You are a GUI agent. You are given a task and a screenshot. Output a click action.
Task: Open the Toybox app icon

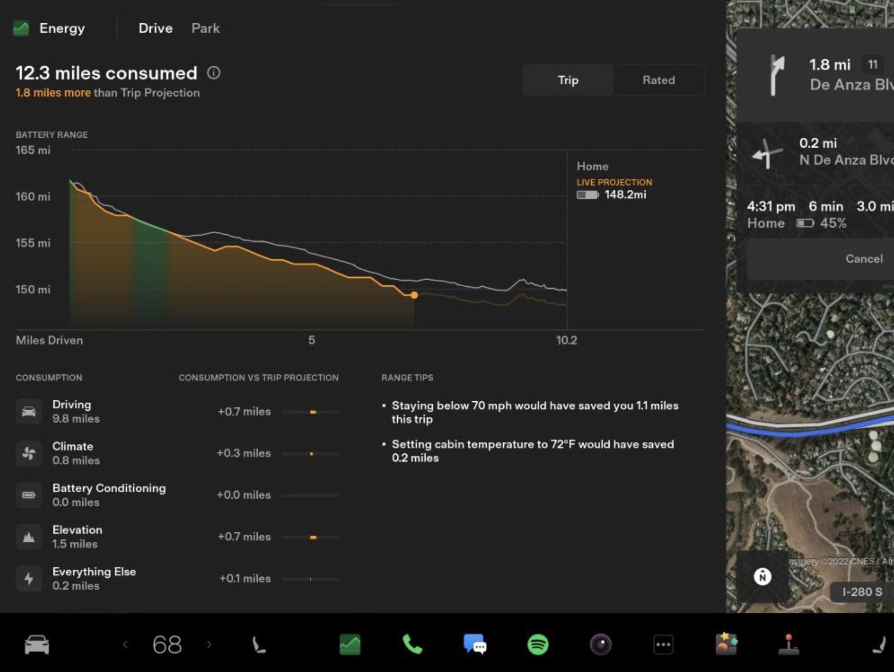[x=726, y=644]
